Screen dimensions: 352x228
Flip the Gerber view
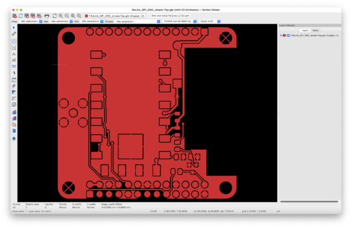pos(14,131)
